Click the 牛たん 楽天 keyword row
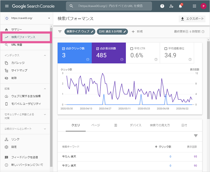 pyautogui.click(x=130, y=157)
